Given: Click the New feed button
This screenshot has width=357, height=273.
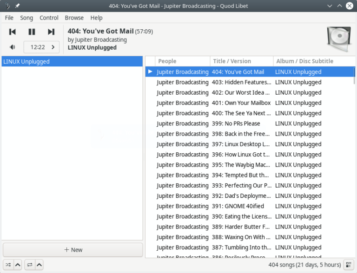Looking at the screenshot, I should pos(73,250).
